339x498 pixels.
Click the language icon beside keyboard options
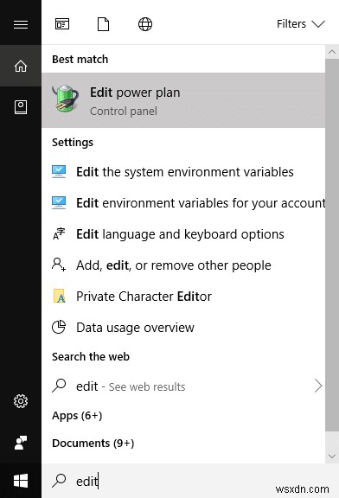pos(59,233)
